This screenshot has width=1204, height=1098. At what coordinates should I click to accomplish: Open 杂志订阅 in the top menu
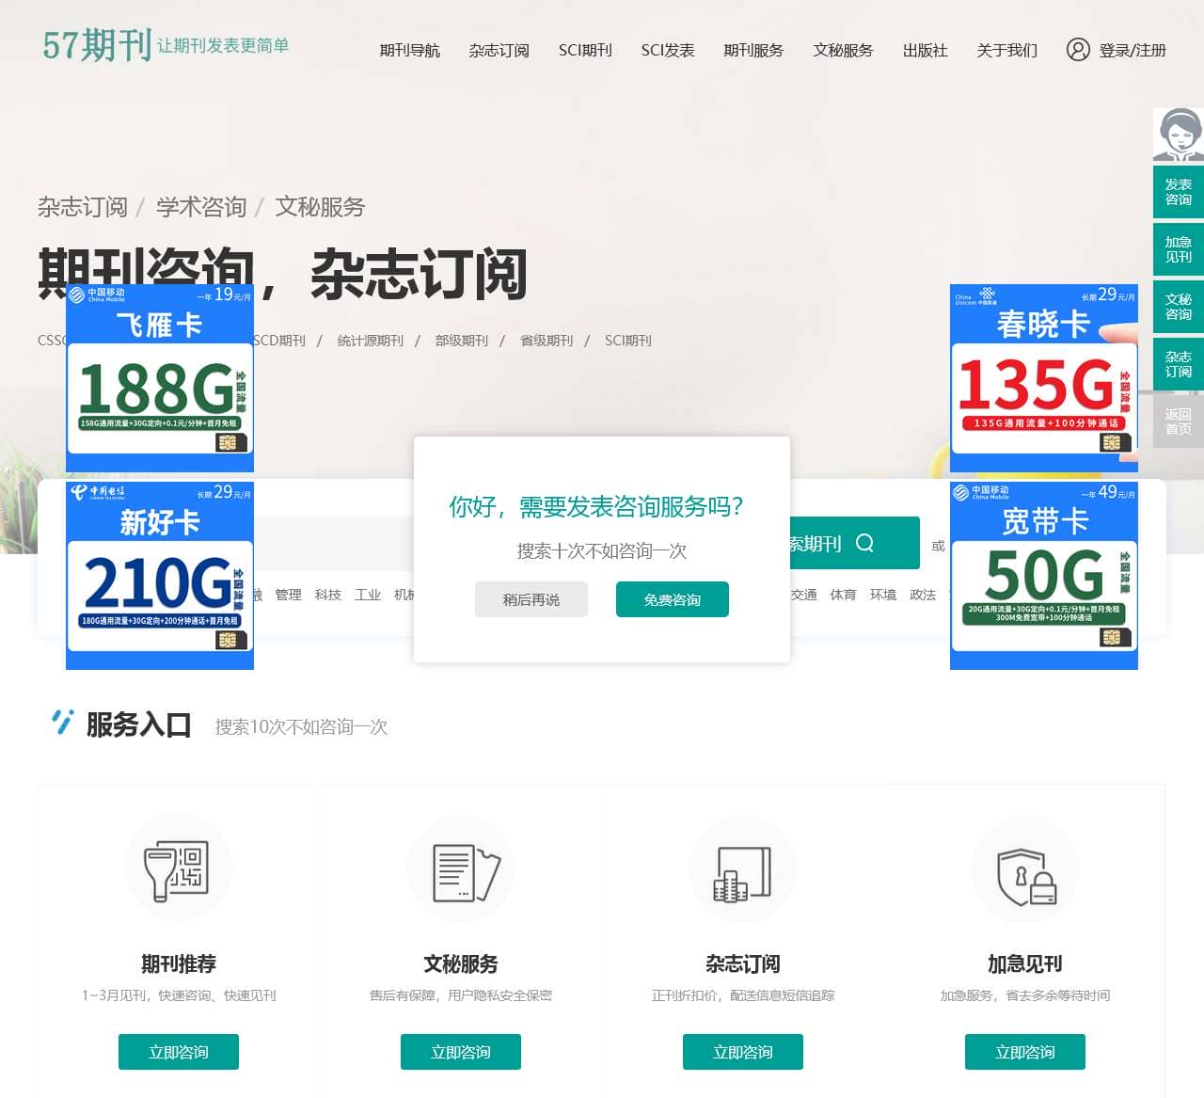[x=499, y=50]
